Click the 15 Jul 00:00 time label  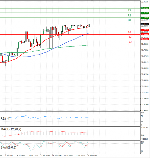coord(57,156)
